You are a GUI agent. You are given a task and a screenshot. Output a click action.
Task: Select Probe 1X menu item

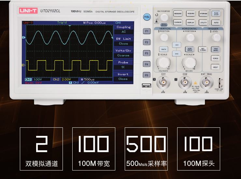(x=123, y=65)
